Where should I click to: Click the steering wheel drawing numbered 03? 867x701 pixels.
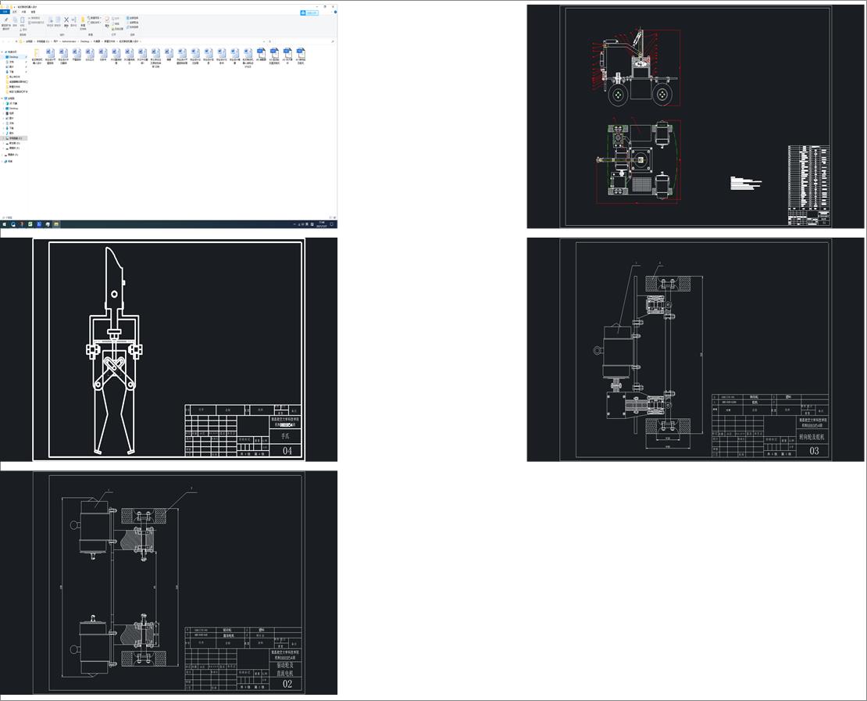click(x=679, y=349)
